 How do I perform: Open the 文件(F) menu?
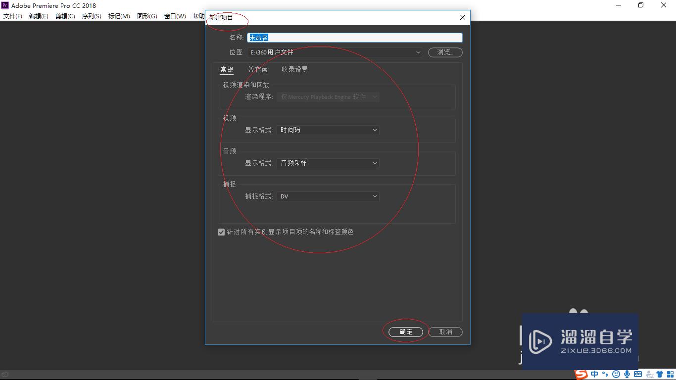click(13, 16)
